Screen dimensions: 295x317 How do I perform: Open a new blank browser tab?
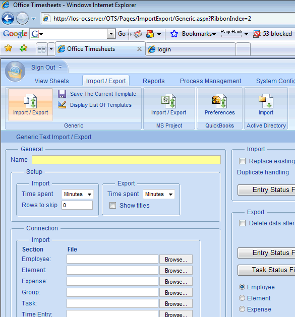coord(243,49)
